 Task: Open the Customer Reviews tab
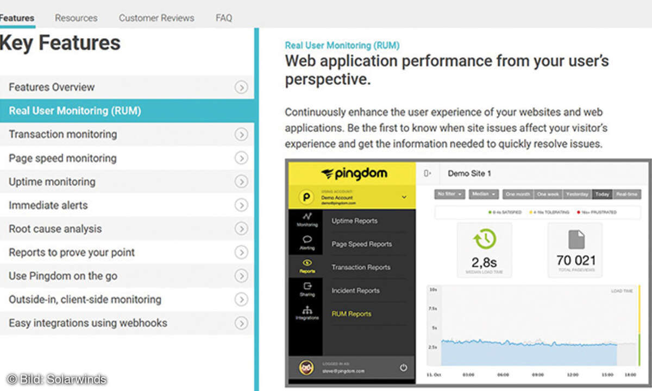156,18
